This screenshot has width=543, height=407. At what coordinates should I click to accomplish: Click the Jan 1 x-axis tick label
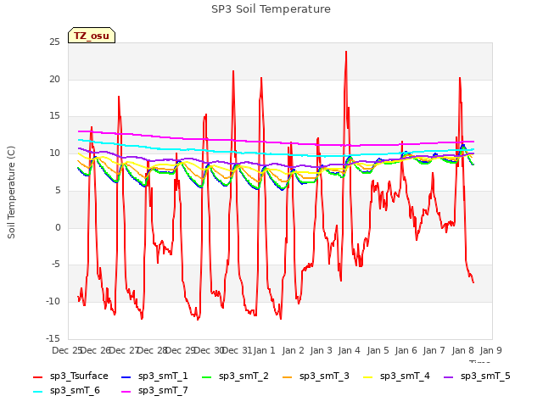pos(264,350)
